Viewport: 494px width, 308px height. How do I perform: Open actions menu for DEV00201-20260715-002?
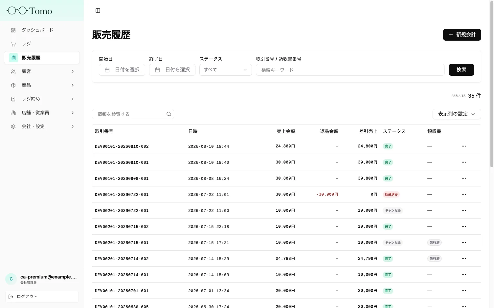coord(464,226)
